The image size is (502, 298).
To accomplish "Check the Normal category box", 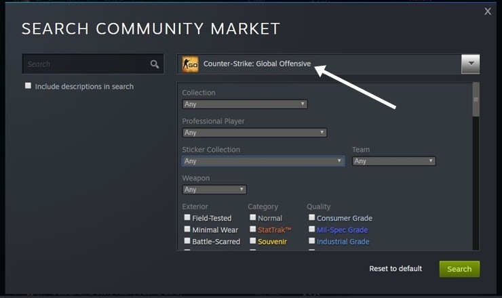I will 253,217.
